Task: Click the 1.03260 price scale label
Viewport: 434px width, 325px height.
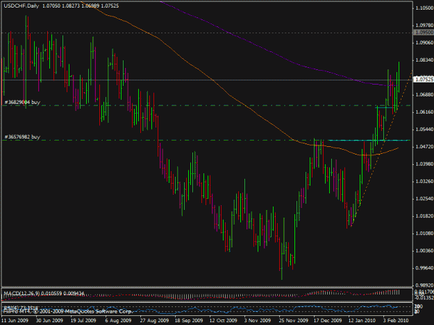Action: [x=424, y=182]
